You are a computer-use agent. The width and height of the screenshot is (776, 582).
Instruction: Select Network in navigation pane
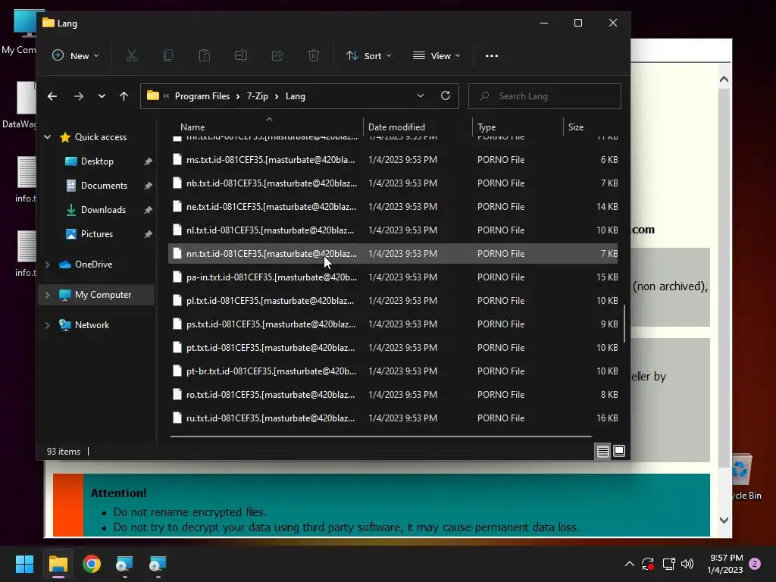pos(92,325)
